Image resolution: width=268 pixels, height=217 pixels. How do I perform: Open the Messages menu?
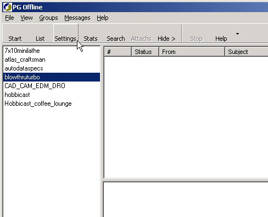pos(77,18)
